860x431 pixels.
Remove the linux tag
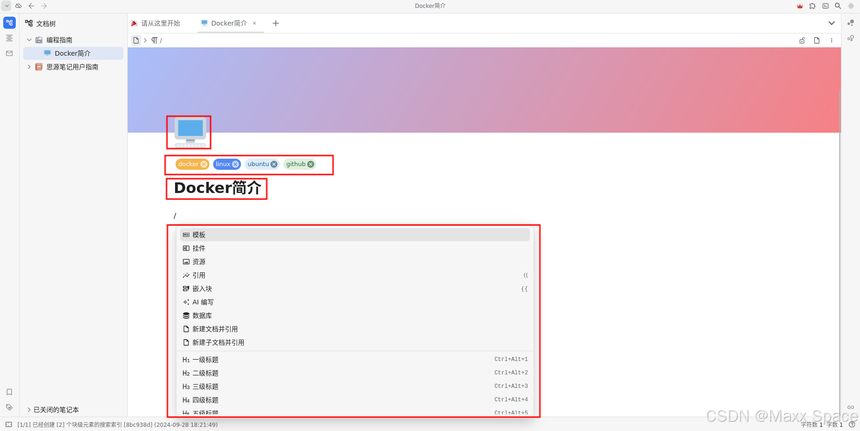(235, 164)
